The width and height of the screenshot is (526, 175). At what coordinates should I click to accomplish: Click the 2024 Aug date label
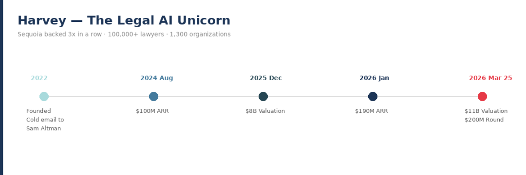[x=157, y=78]
